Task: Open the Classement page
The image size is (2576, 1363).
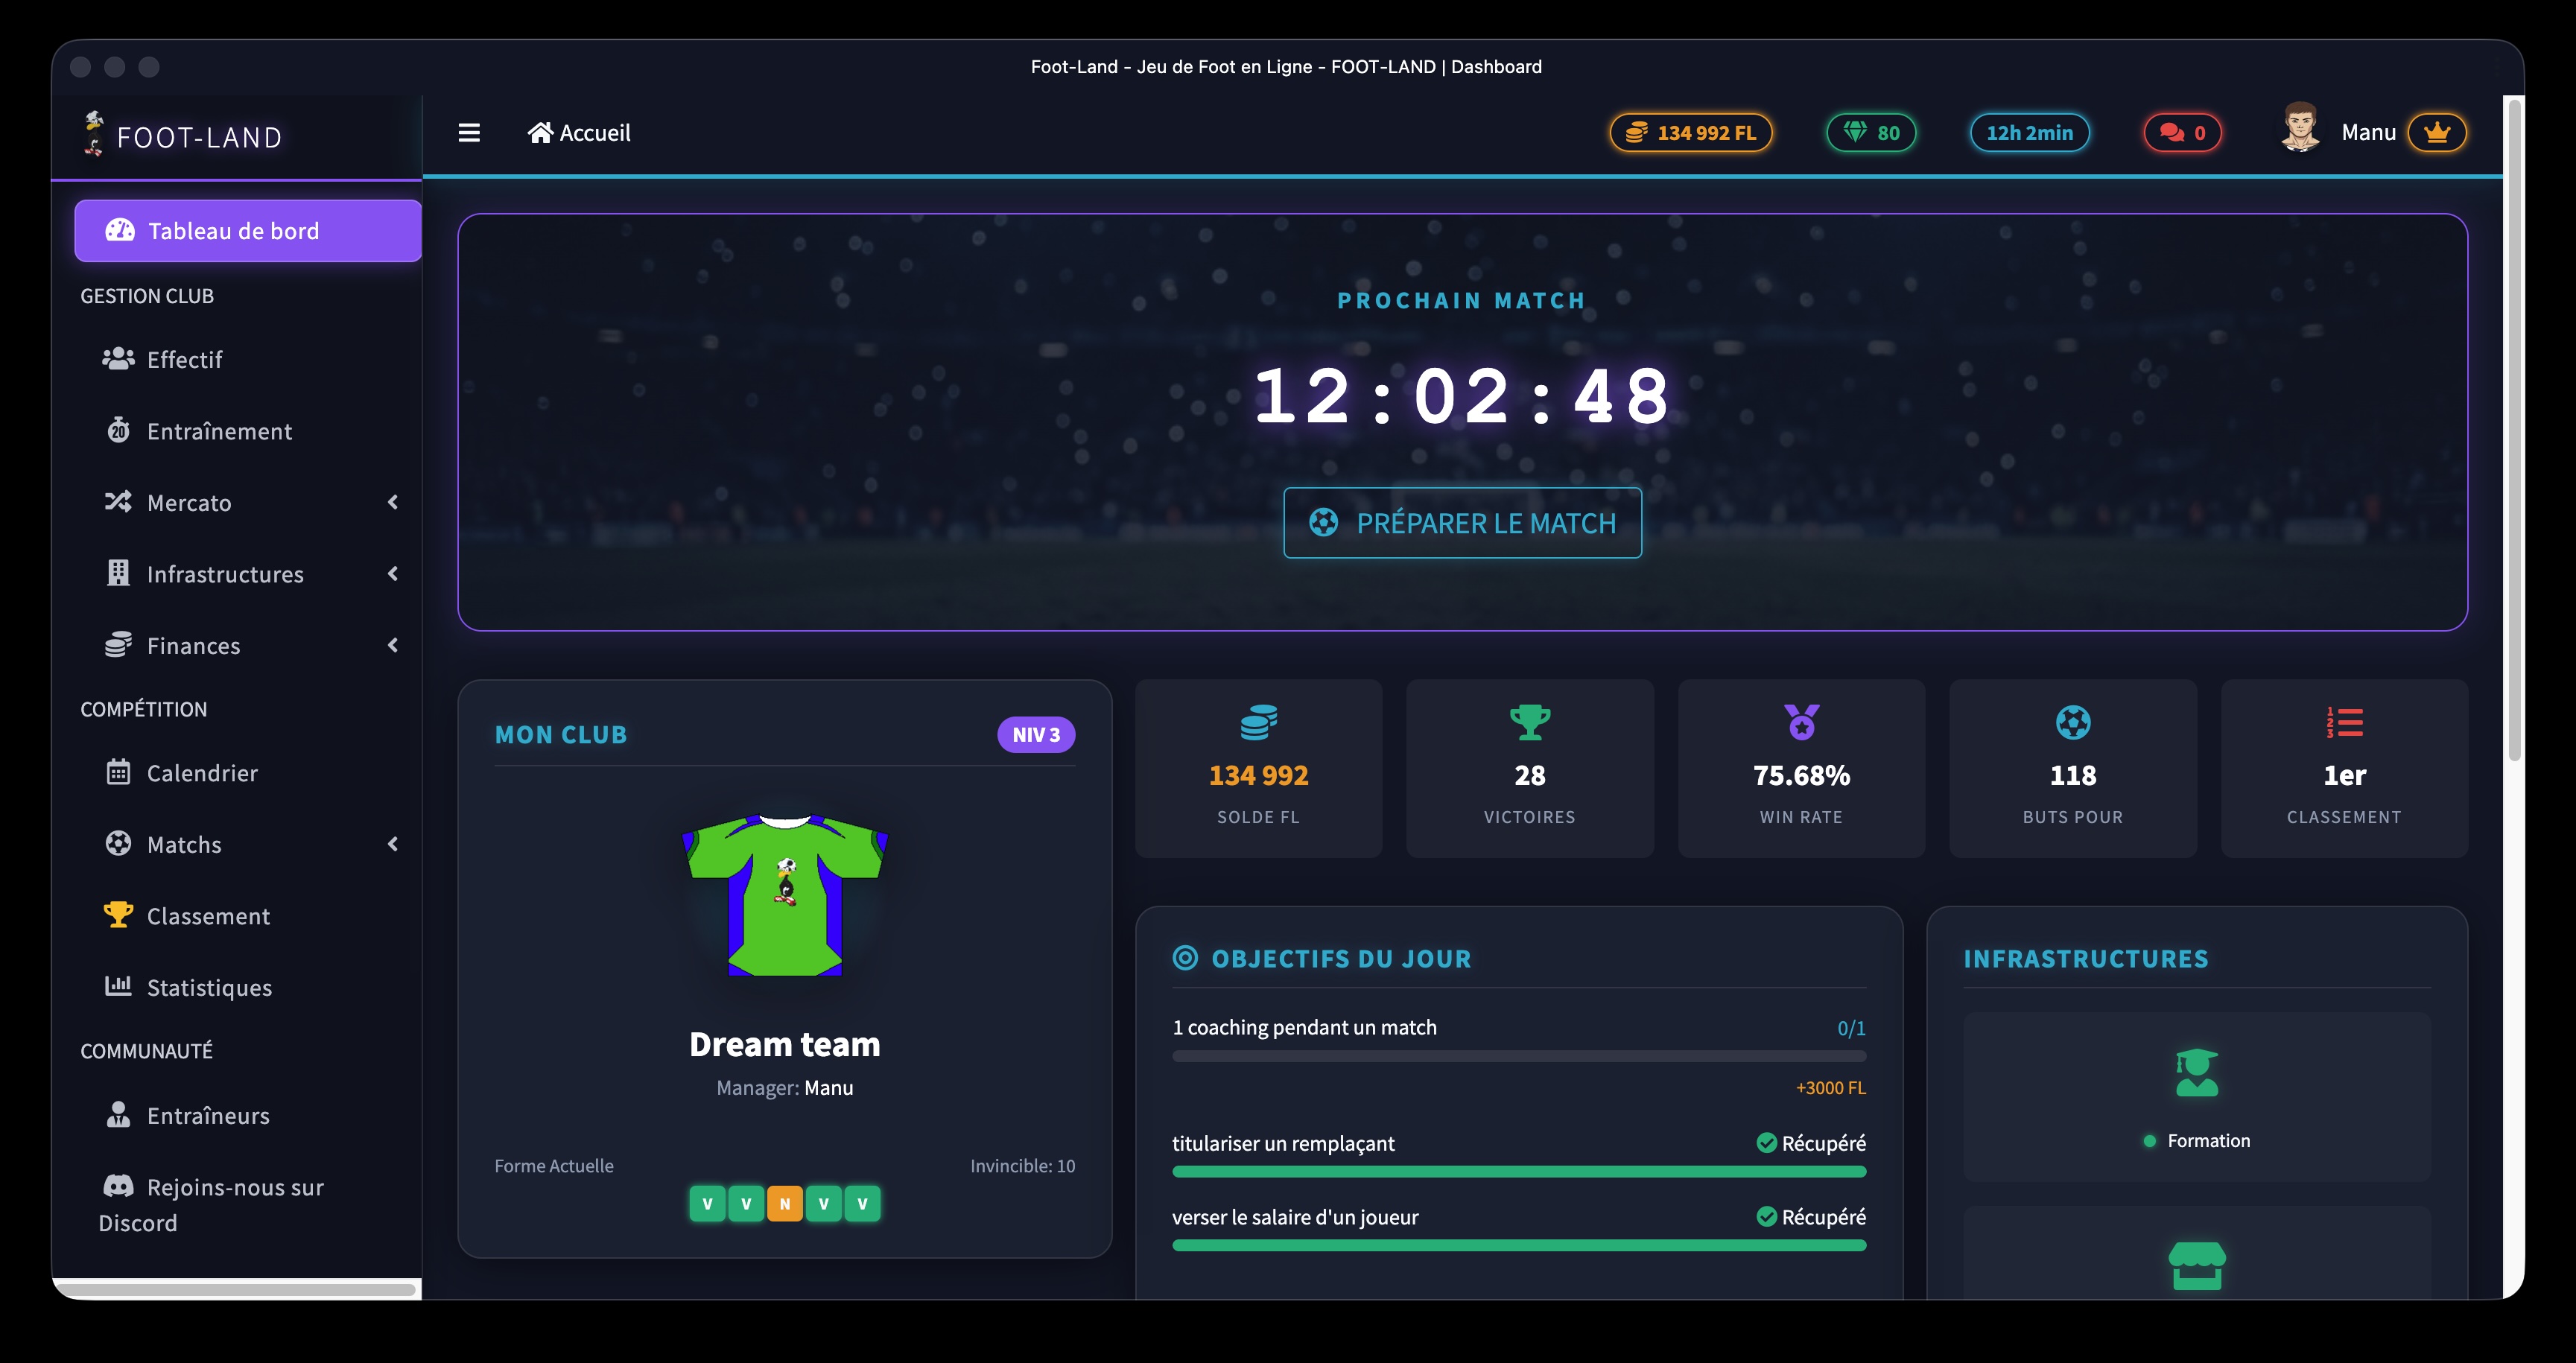Action: pyautogui.click(x=208, y=915)
